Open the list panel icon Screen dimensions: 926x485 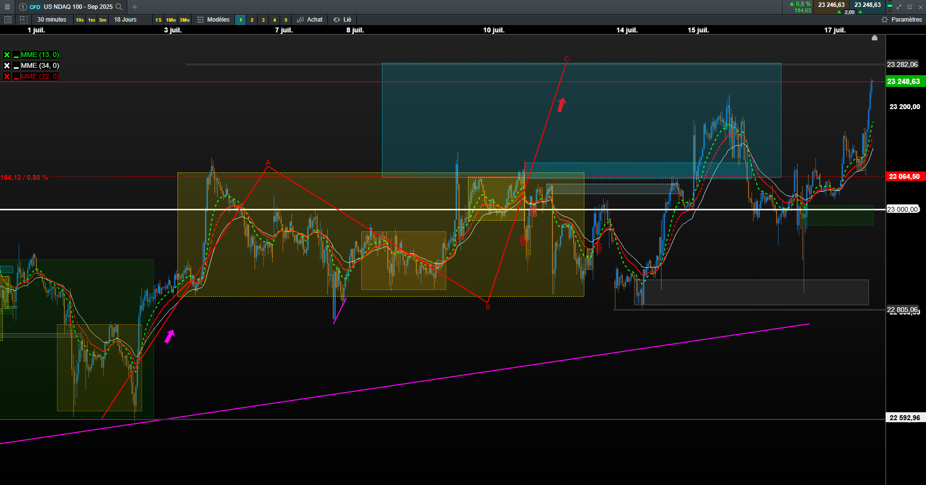(x=7, y=20)
